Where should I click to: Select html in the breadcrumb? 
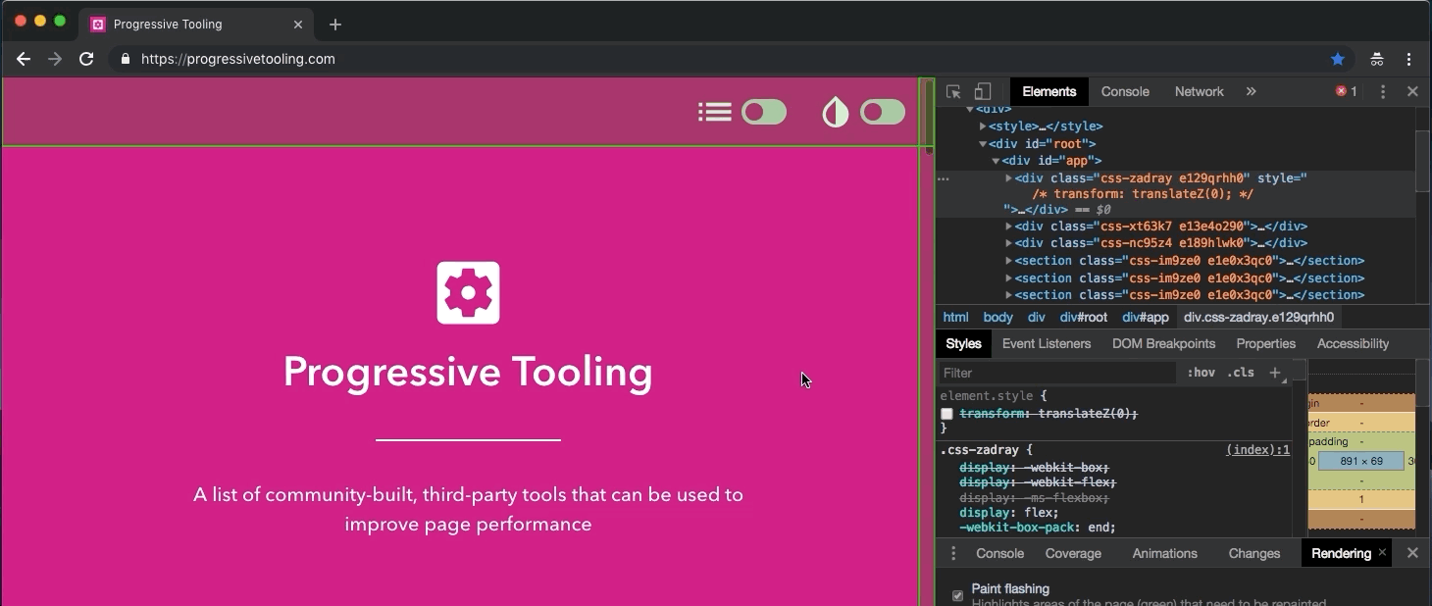(955, 318)
